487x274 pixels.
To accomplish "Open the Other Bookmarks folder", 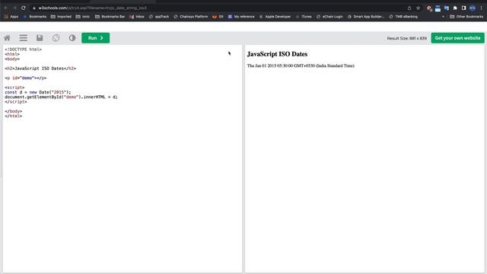I will coord(466,17).
